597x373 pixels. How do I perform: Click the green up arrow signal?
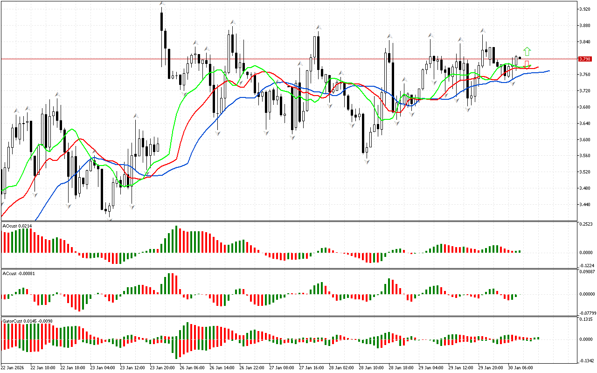pos(527,51)
